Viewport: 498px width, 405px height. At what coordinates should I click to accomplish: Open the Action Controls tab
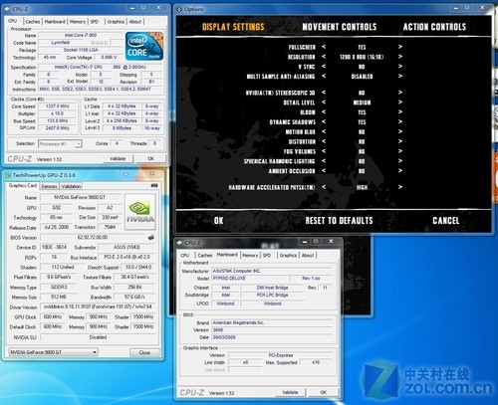434,27
